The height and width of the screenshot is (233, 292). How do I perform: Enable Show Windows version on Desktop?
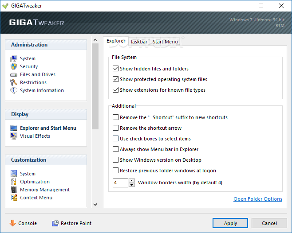115,159
